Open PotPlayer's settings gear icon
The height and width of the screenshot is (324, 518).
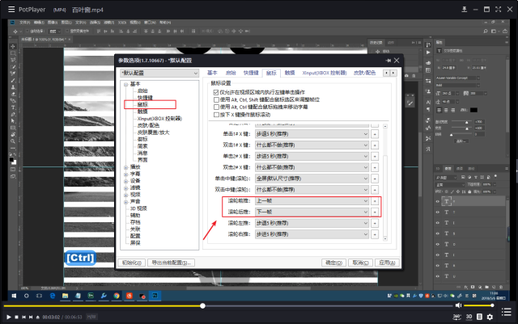(x=490, y=317)
